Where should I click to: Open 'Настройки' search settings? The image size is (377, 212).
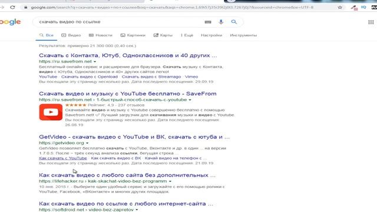tap(211, 35)
